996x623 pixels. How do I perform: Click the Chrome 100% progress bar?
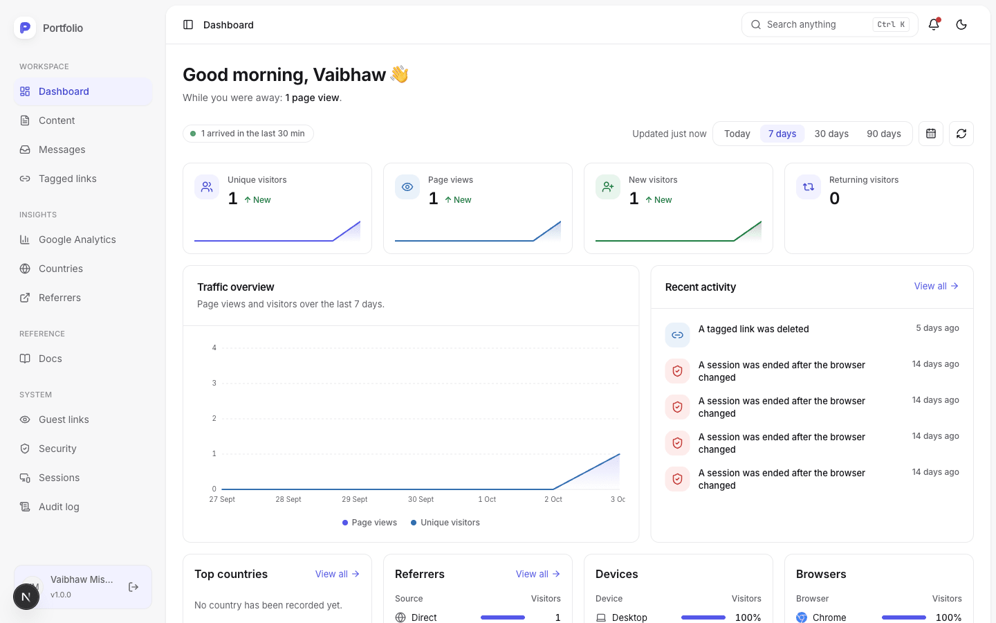pos(904,617)
